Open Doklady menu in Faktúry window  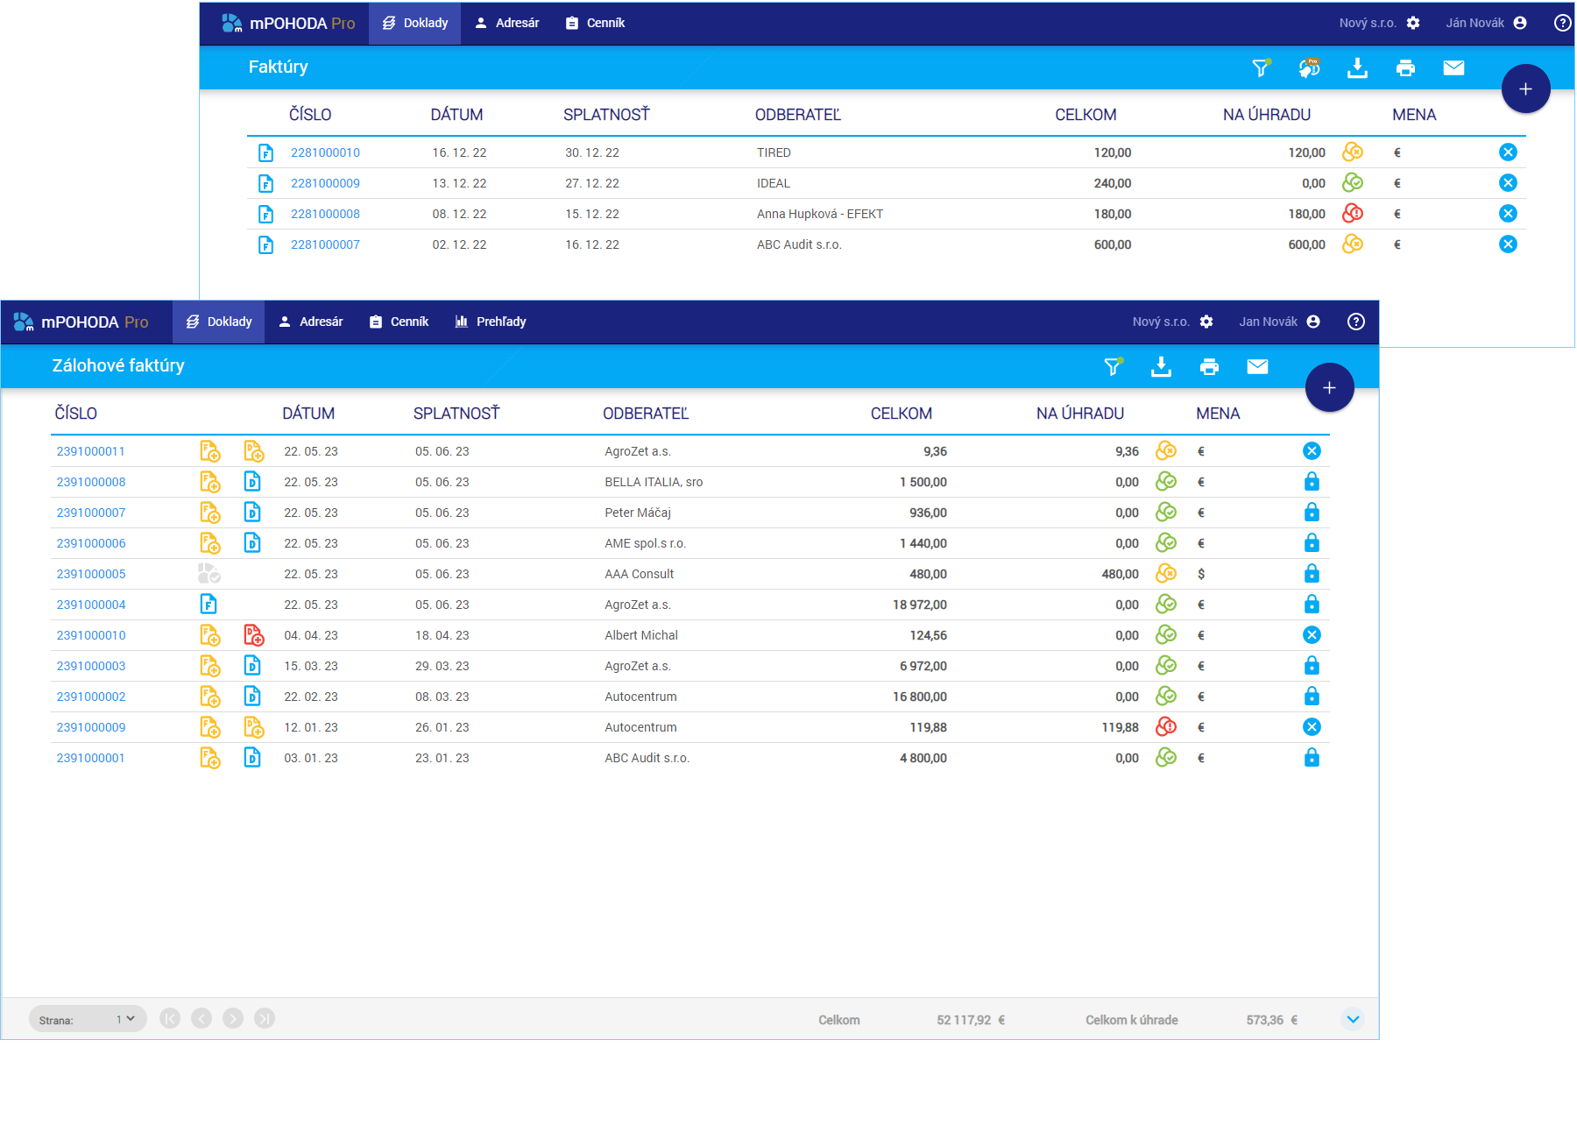[415, 23]
